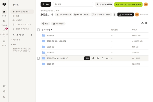Image resolution: width=153 pixels, height=102 pixels.
Task: Click the ファイル名 sort arrow
Action: point(52,30)
